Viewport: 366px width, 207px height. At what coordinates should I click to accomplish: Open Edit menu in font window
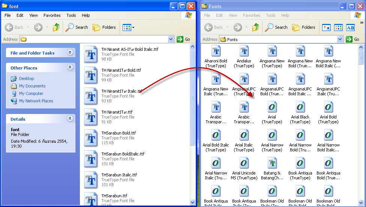pos(20,15)
